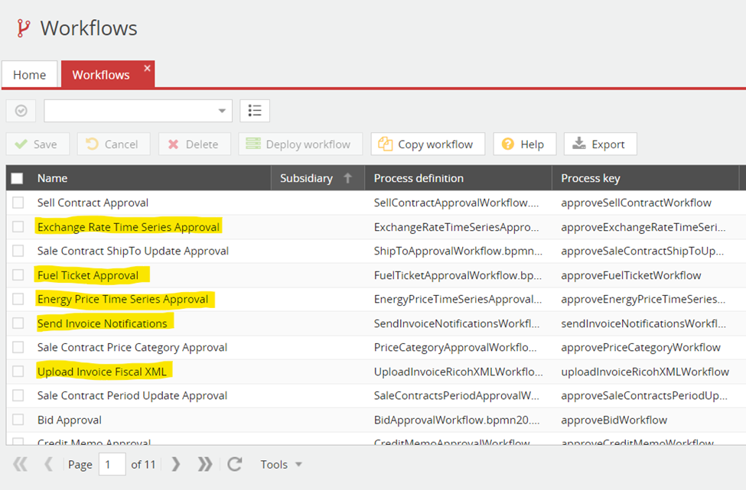
Task: Open the Help button
Action: [x=524, y=144]
